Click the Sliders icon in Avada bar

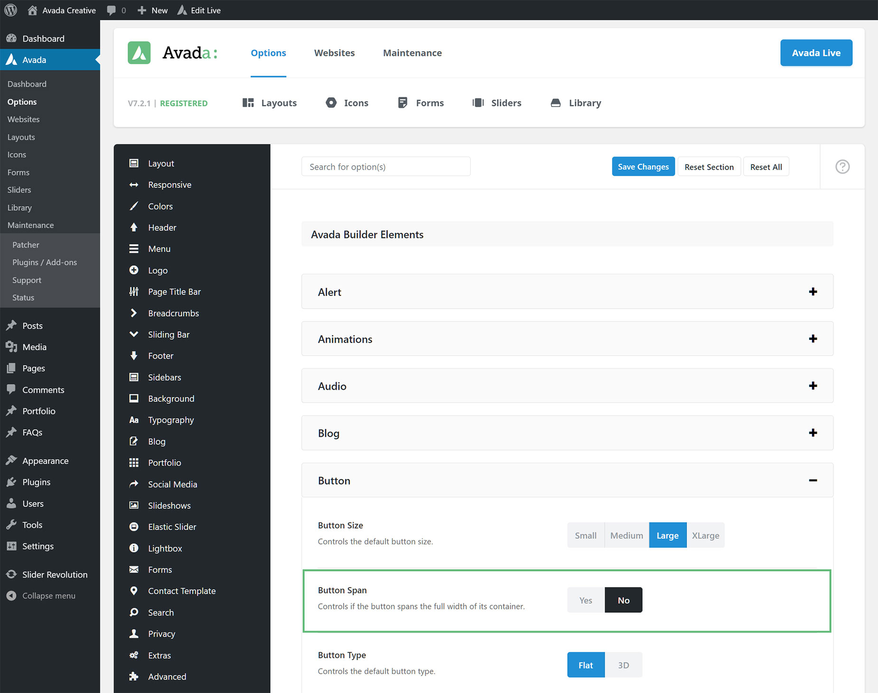(x=478, y=103)
